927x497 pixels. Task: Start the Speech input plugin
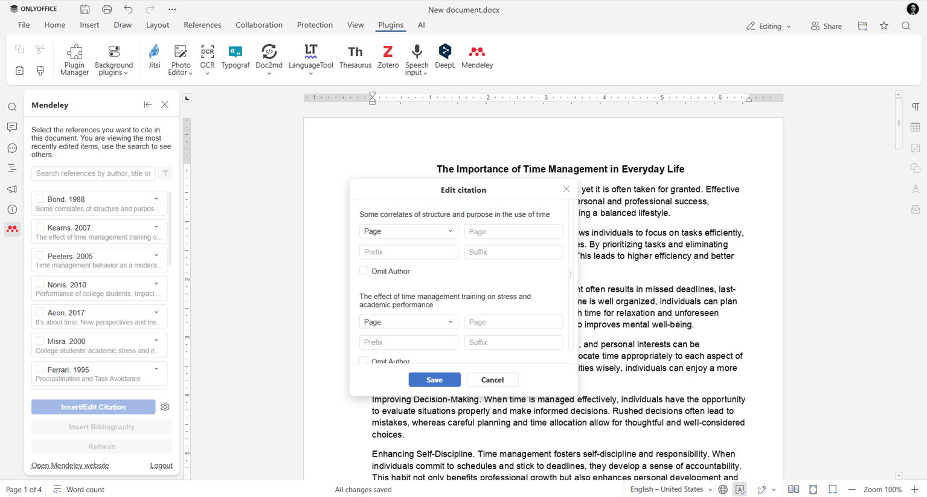pyautogui.click(x=416, y=60)
